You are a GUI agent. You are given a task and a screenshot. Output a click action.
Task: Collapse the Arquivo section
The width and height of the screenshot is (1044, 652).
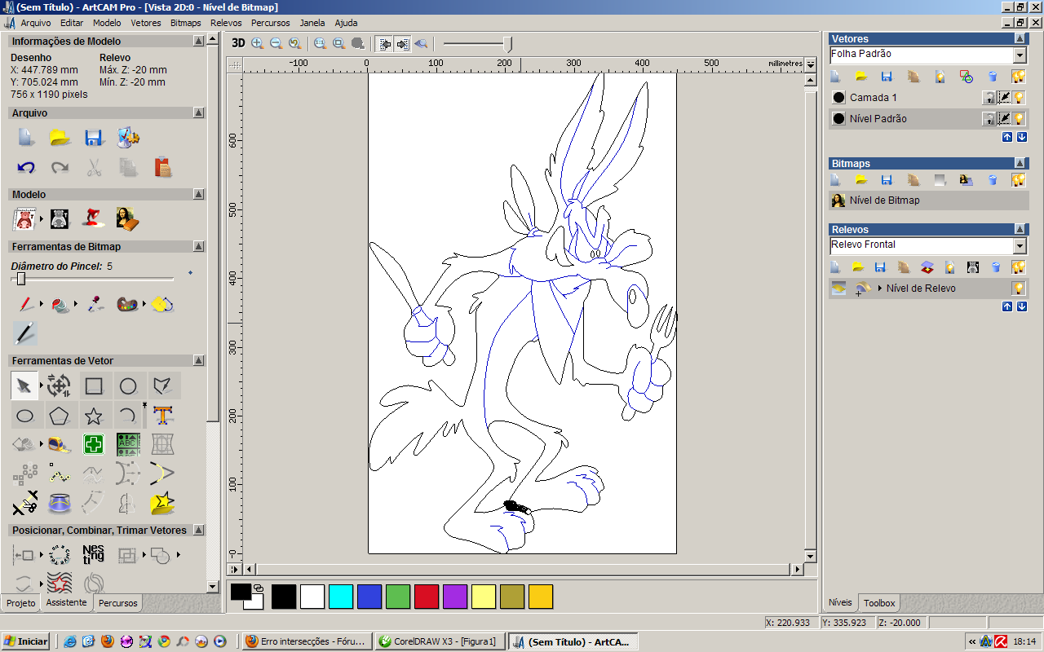point(198,112)
